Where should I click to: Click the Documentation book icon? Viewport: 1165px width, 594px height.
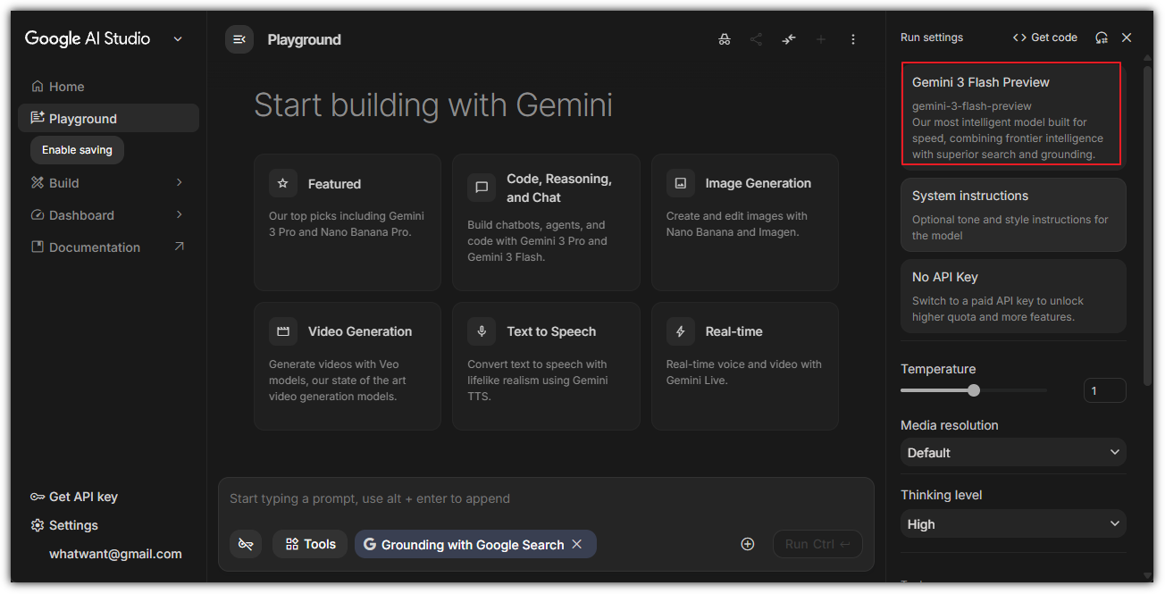(x=38, y=247)
